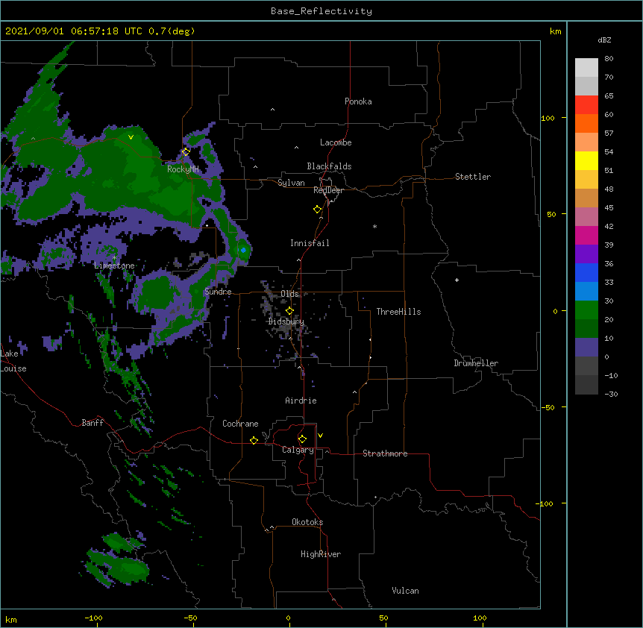Click the asterisk marker above Limestone
The width and height of the screenshot is (643, 628).
114,258
